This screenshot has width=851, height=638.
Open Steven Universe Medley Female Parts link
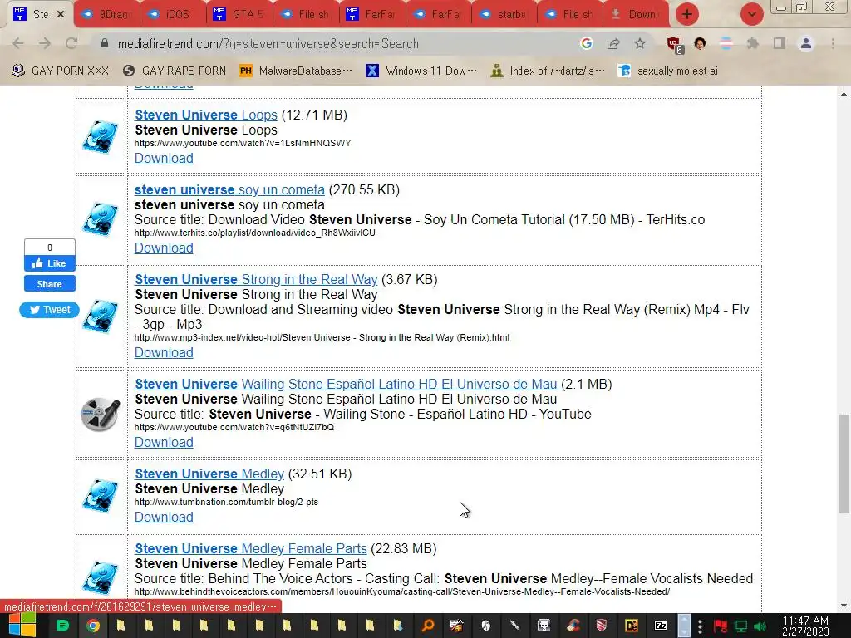pyautogui.click(x=251, y=548)
